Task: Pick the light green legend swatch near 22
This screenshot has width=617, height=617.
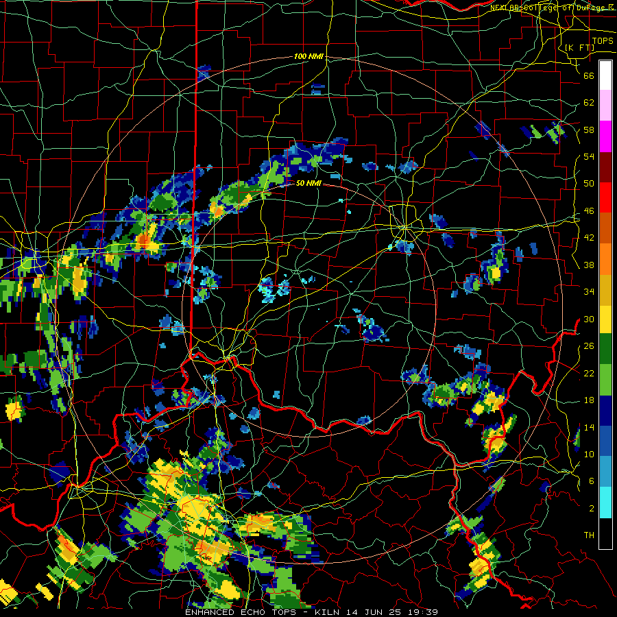Action: point(605,380)
